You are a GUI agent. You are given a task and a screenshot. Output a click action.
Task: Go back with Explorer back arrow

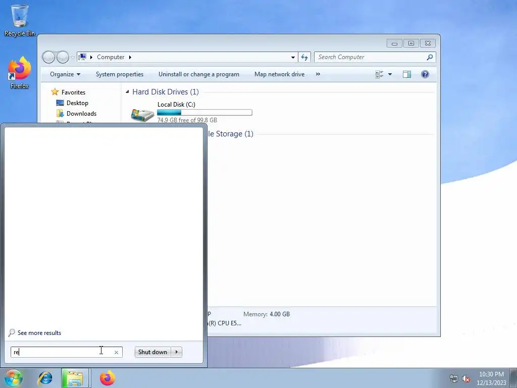pos(49,57)
